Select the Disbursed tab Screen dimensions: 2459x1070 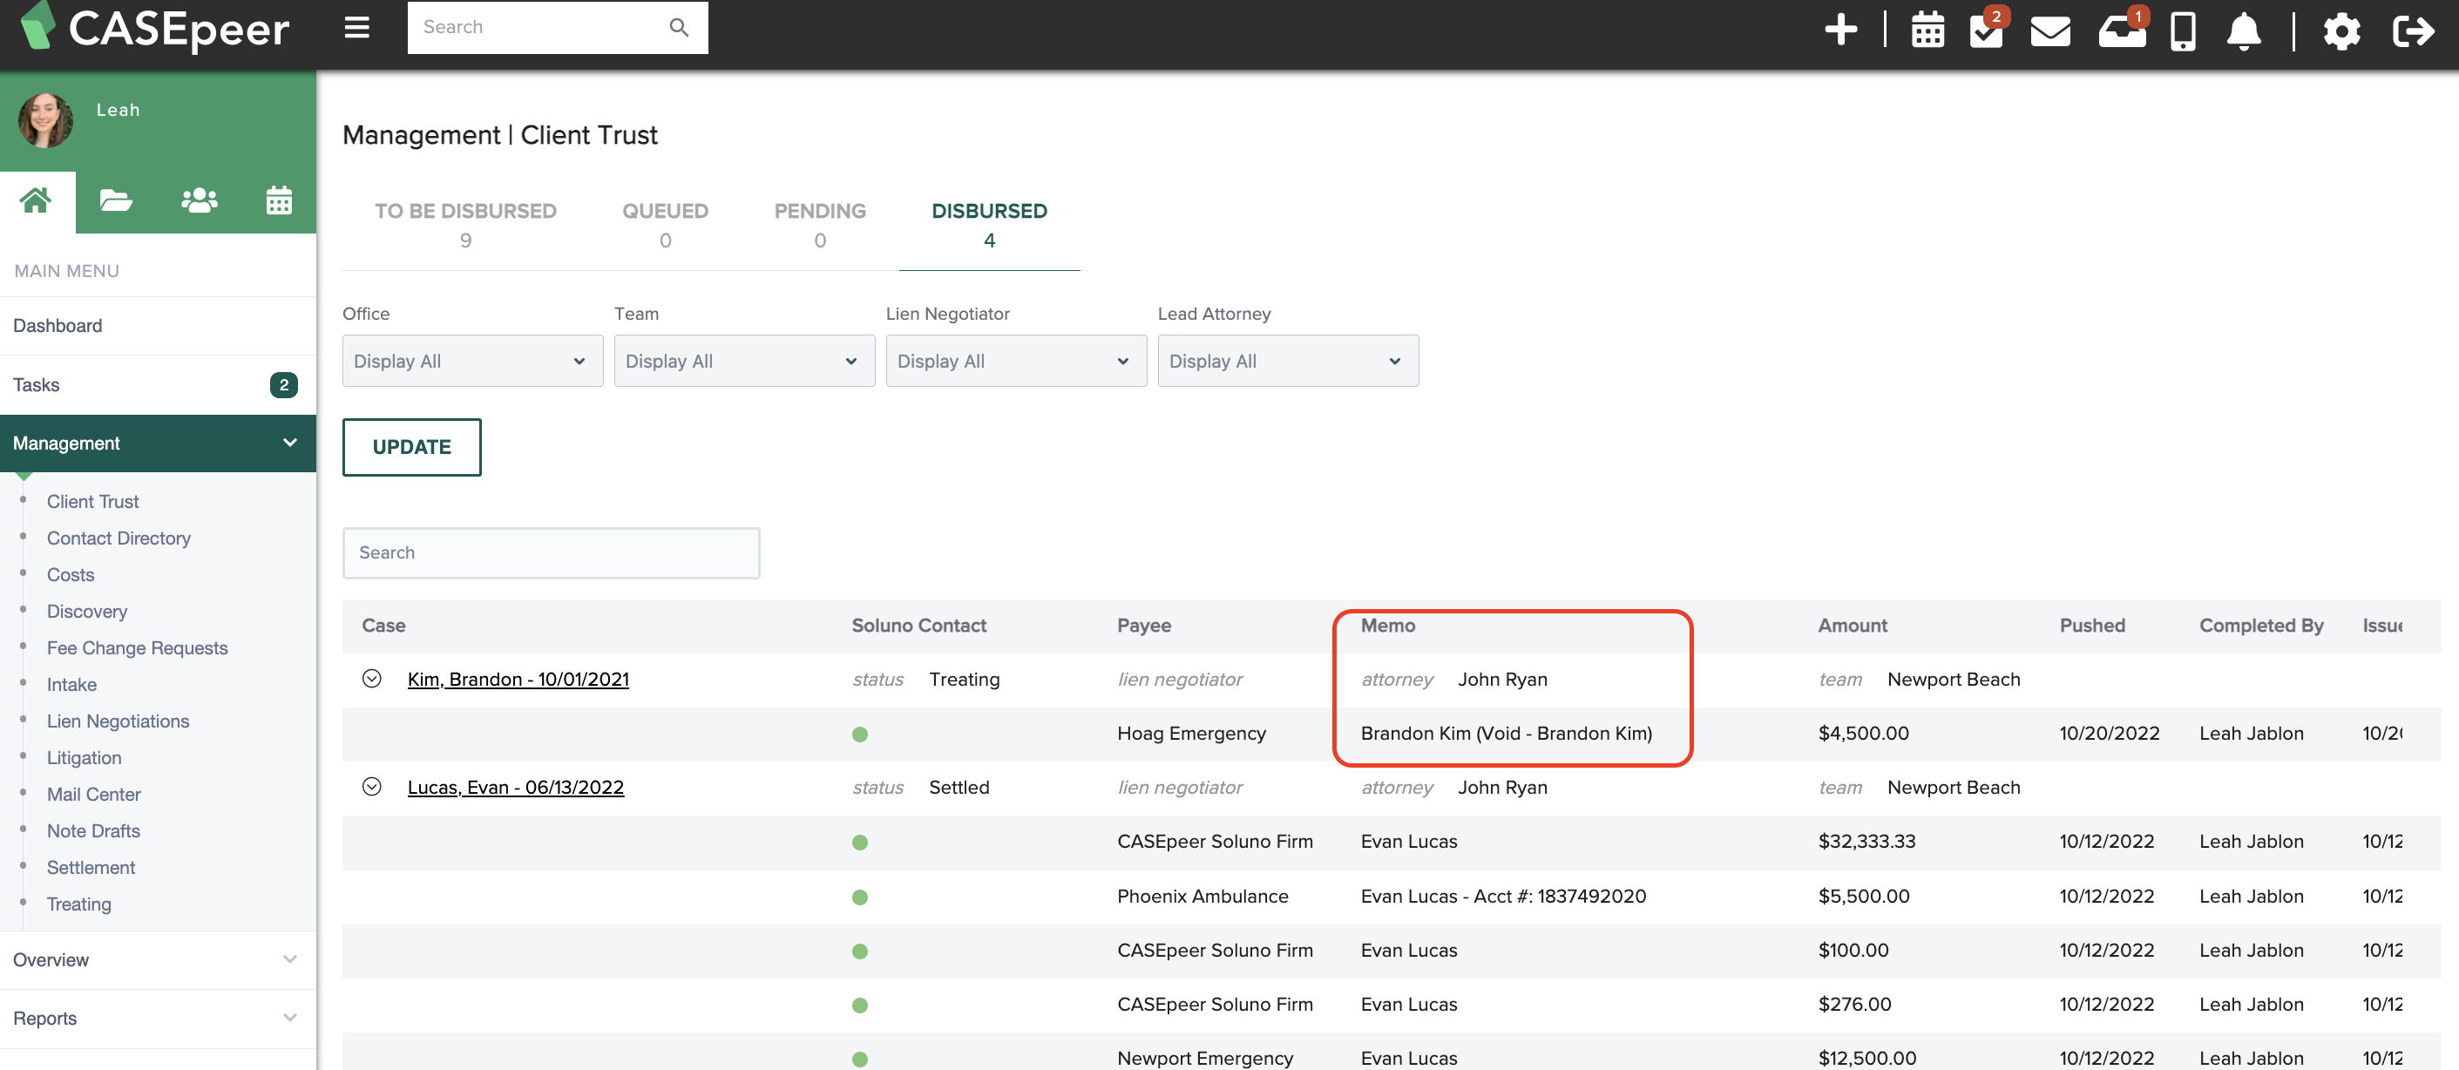[989, 226]
